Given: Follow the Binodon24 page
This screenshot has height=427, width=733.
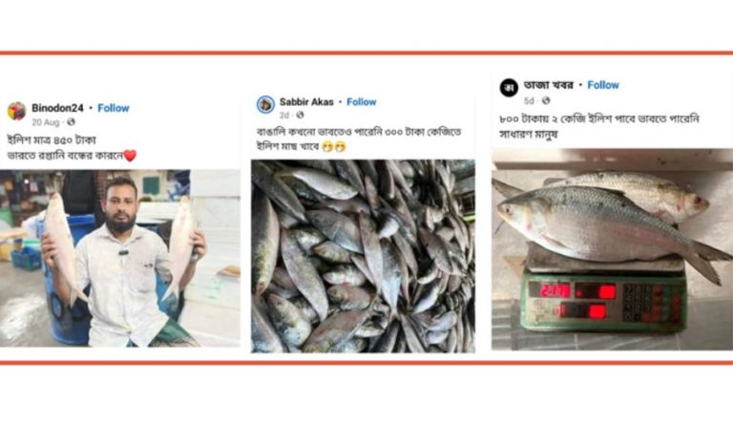Looking at the screenshot, I should [114, 108].
